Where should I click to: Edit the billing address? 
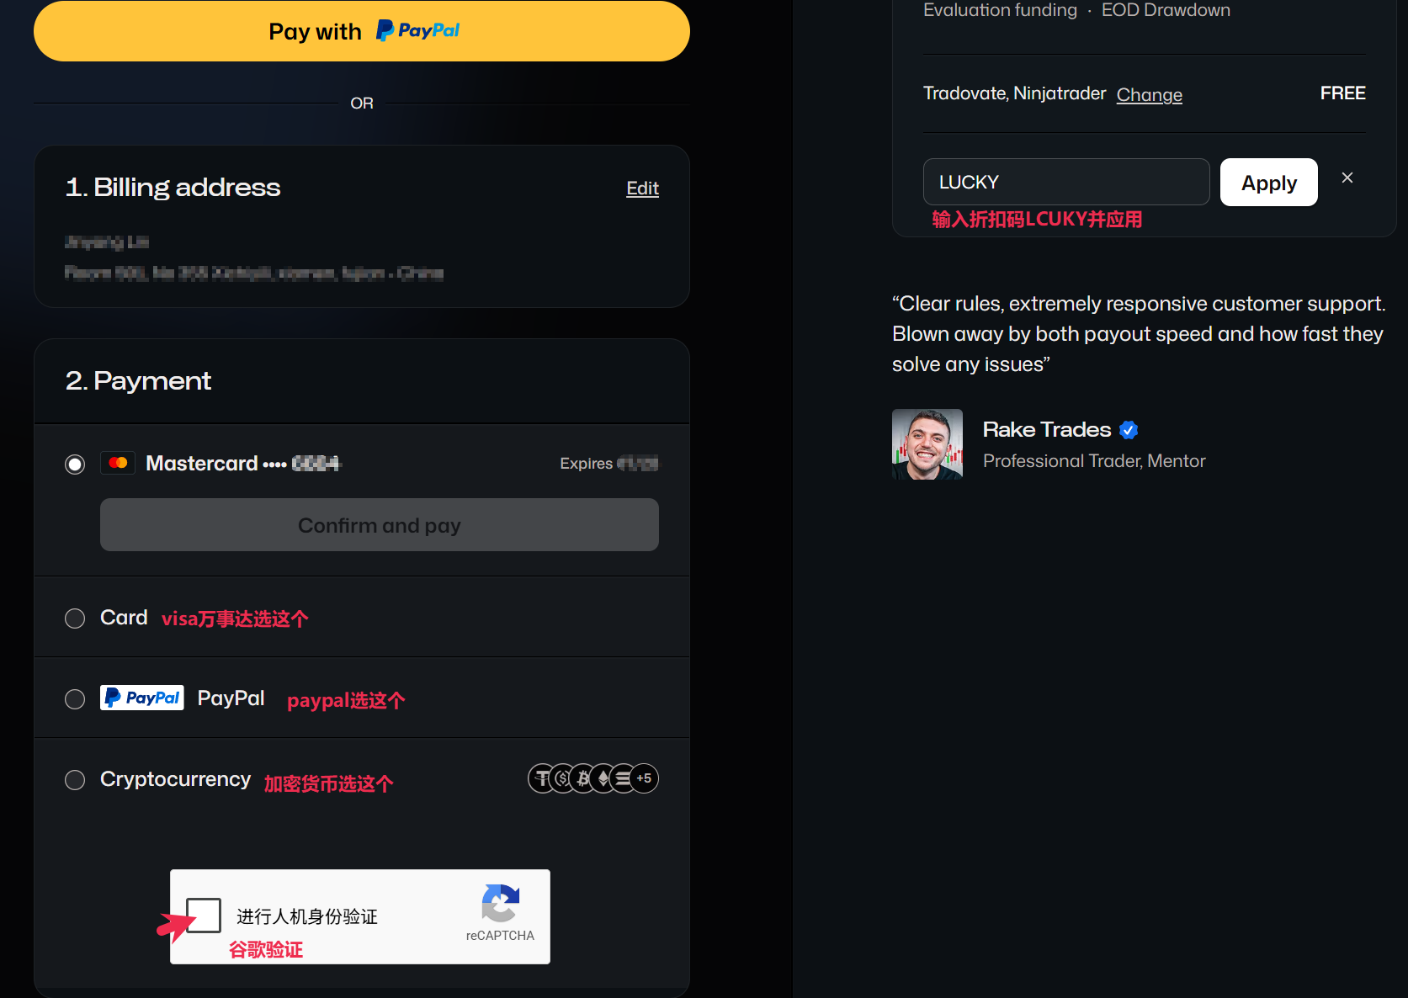642,188
